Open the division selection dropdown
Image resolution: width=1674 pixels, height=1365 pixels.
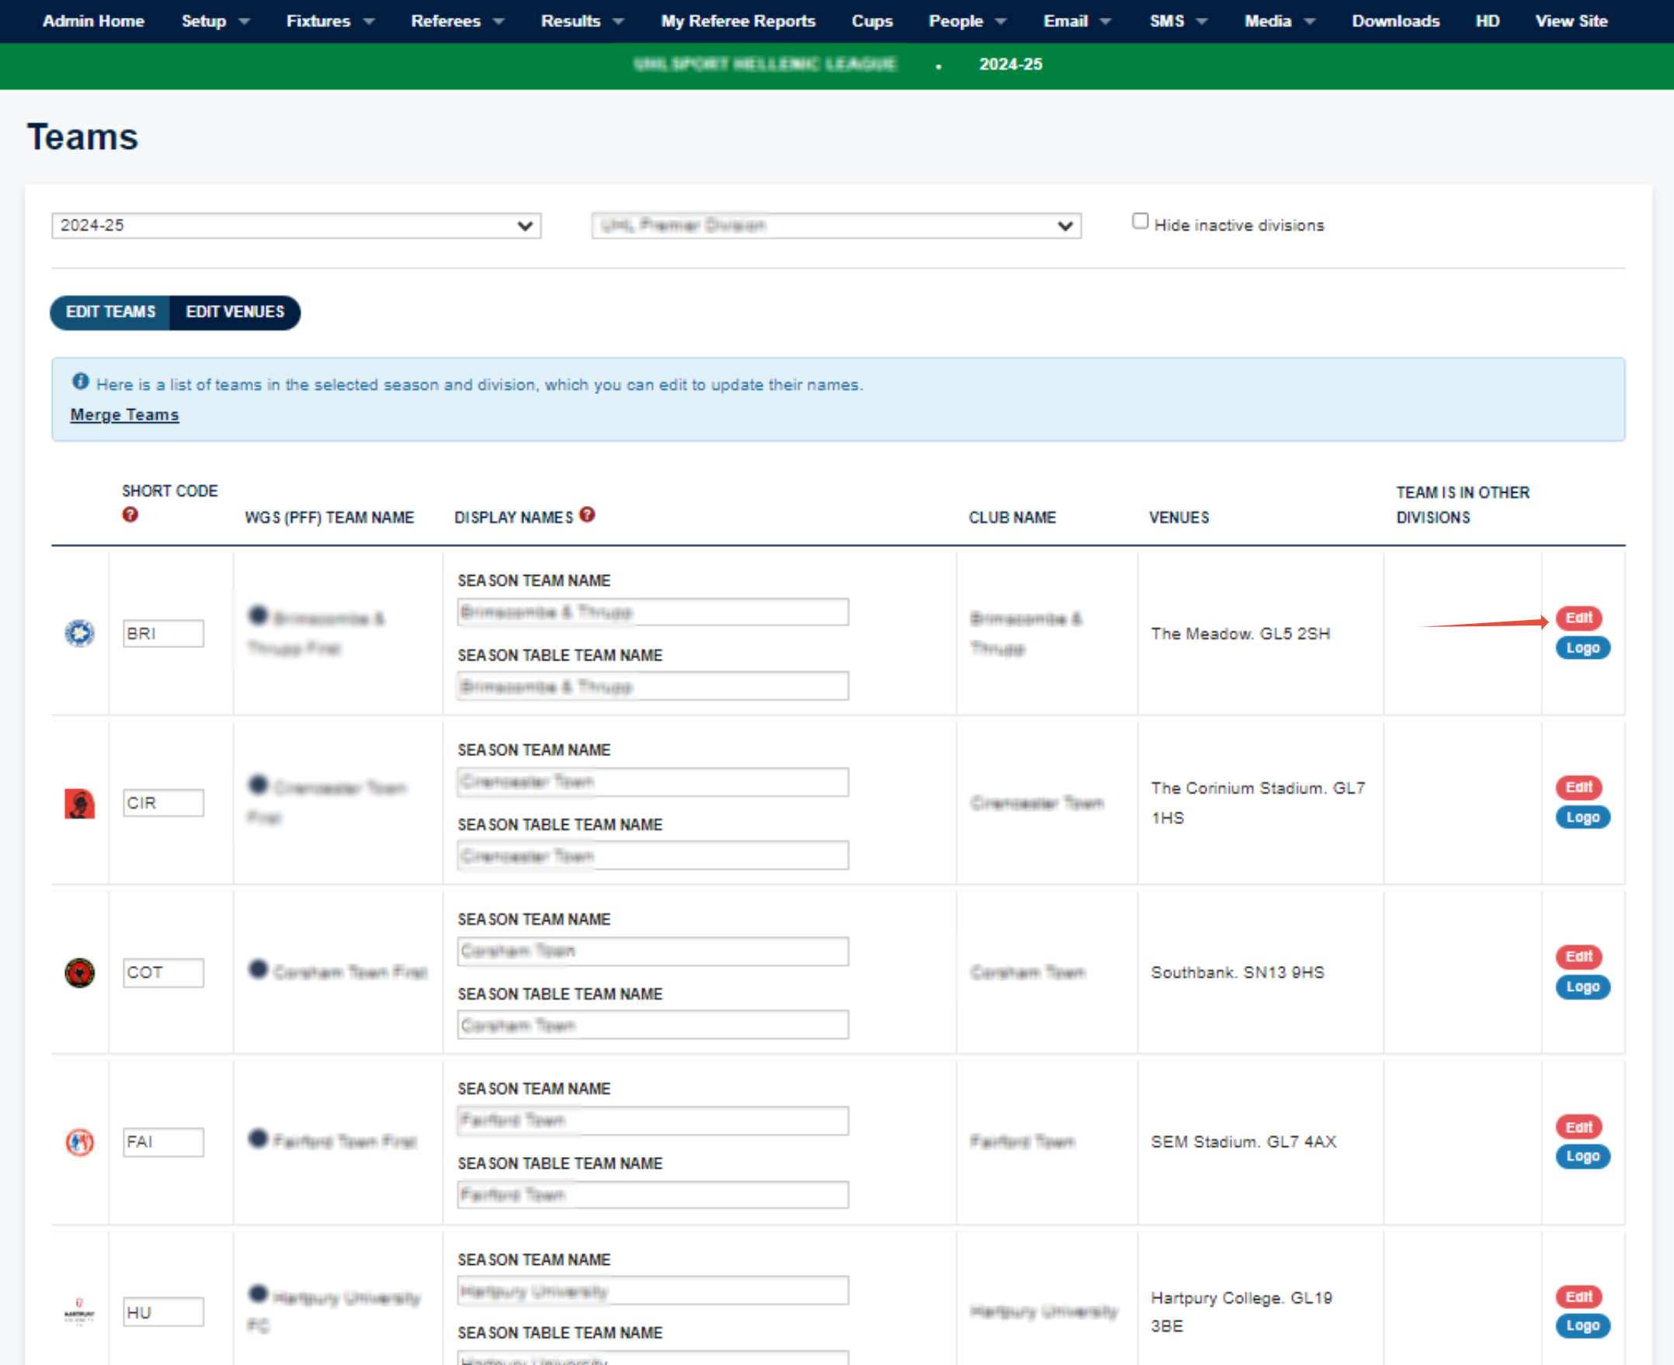(835, 226)
